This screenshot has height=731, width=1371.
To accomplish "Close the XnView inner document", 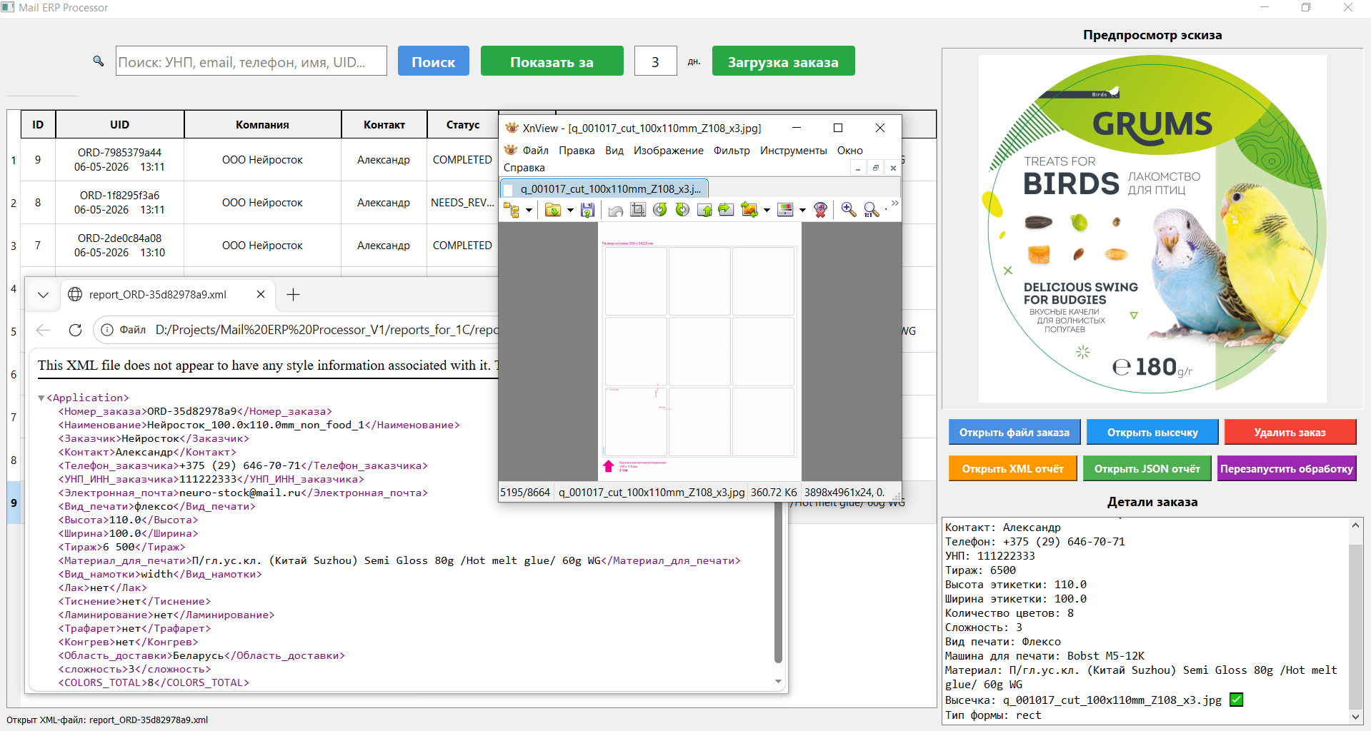I will click(x=893, y=168).
